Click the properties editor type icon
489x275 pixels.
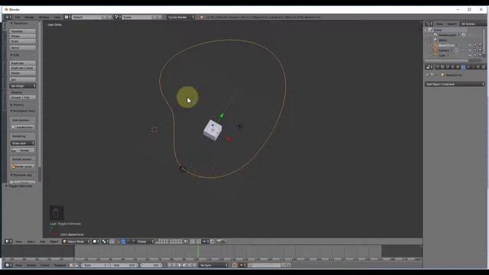point(429,67)
